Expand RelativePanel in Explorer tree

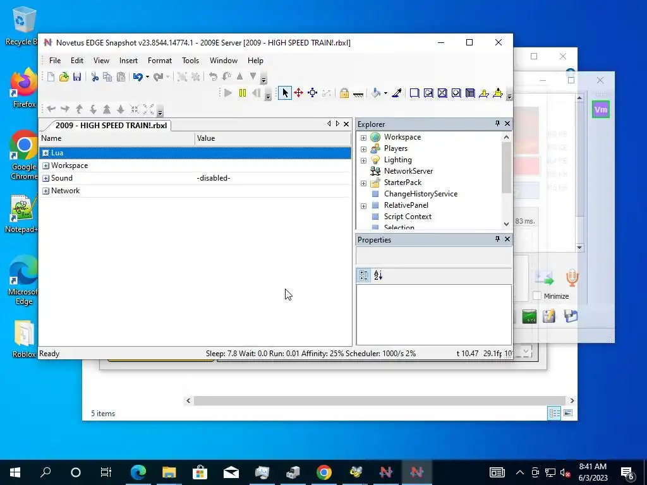tap(363, 206)
